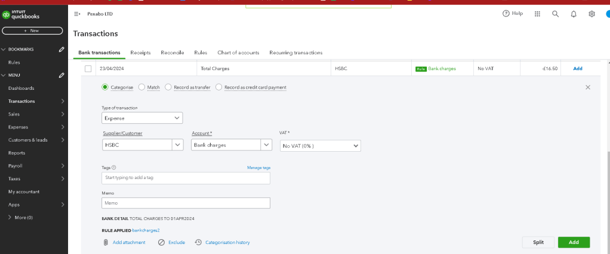
Task: Click the + New button
Action: click(32, 31)
